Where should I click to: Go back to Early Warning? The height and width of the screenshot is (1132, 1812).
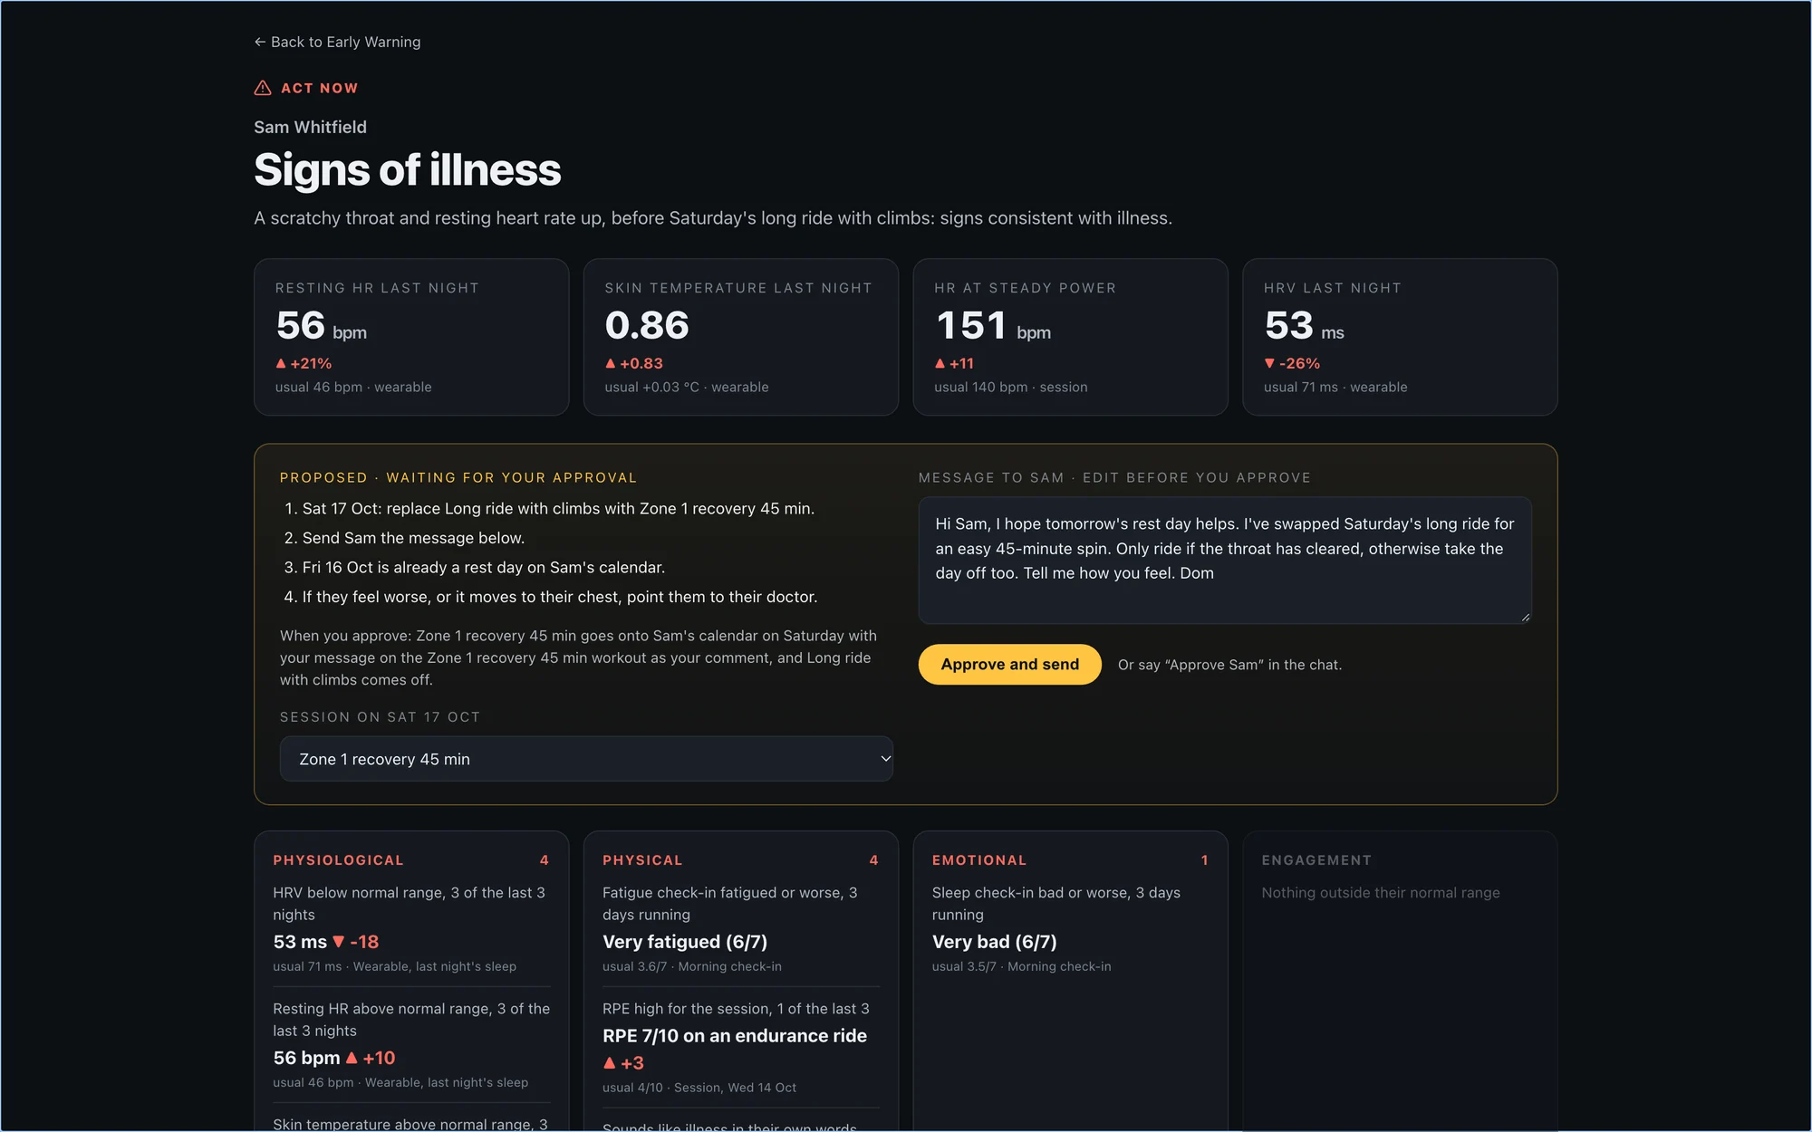coord(337,42)
